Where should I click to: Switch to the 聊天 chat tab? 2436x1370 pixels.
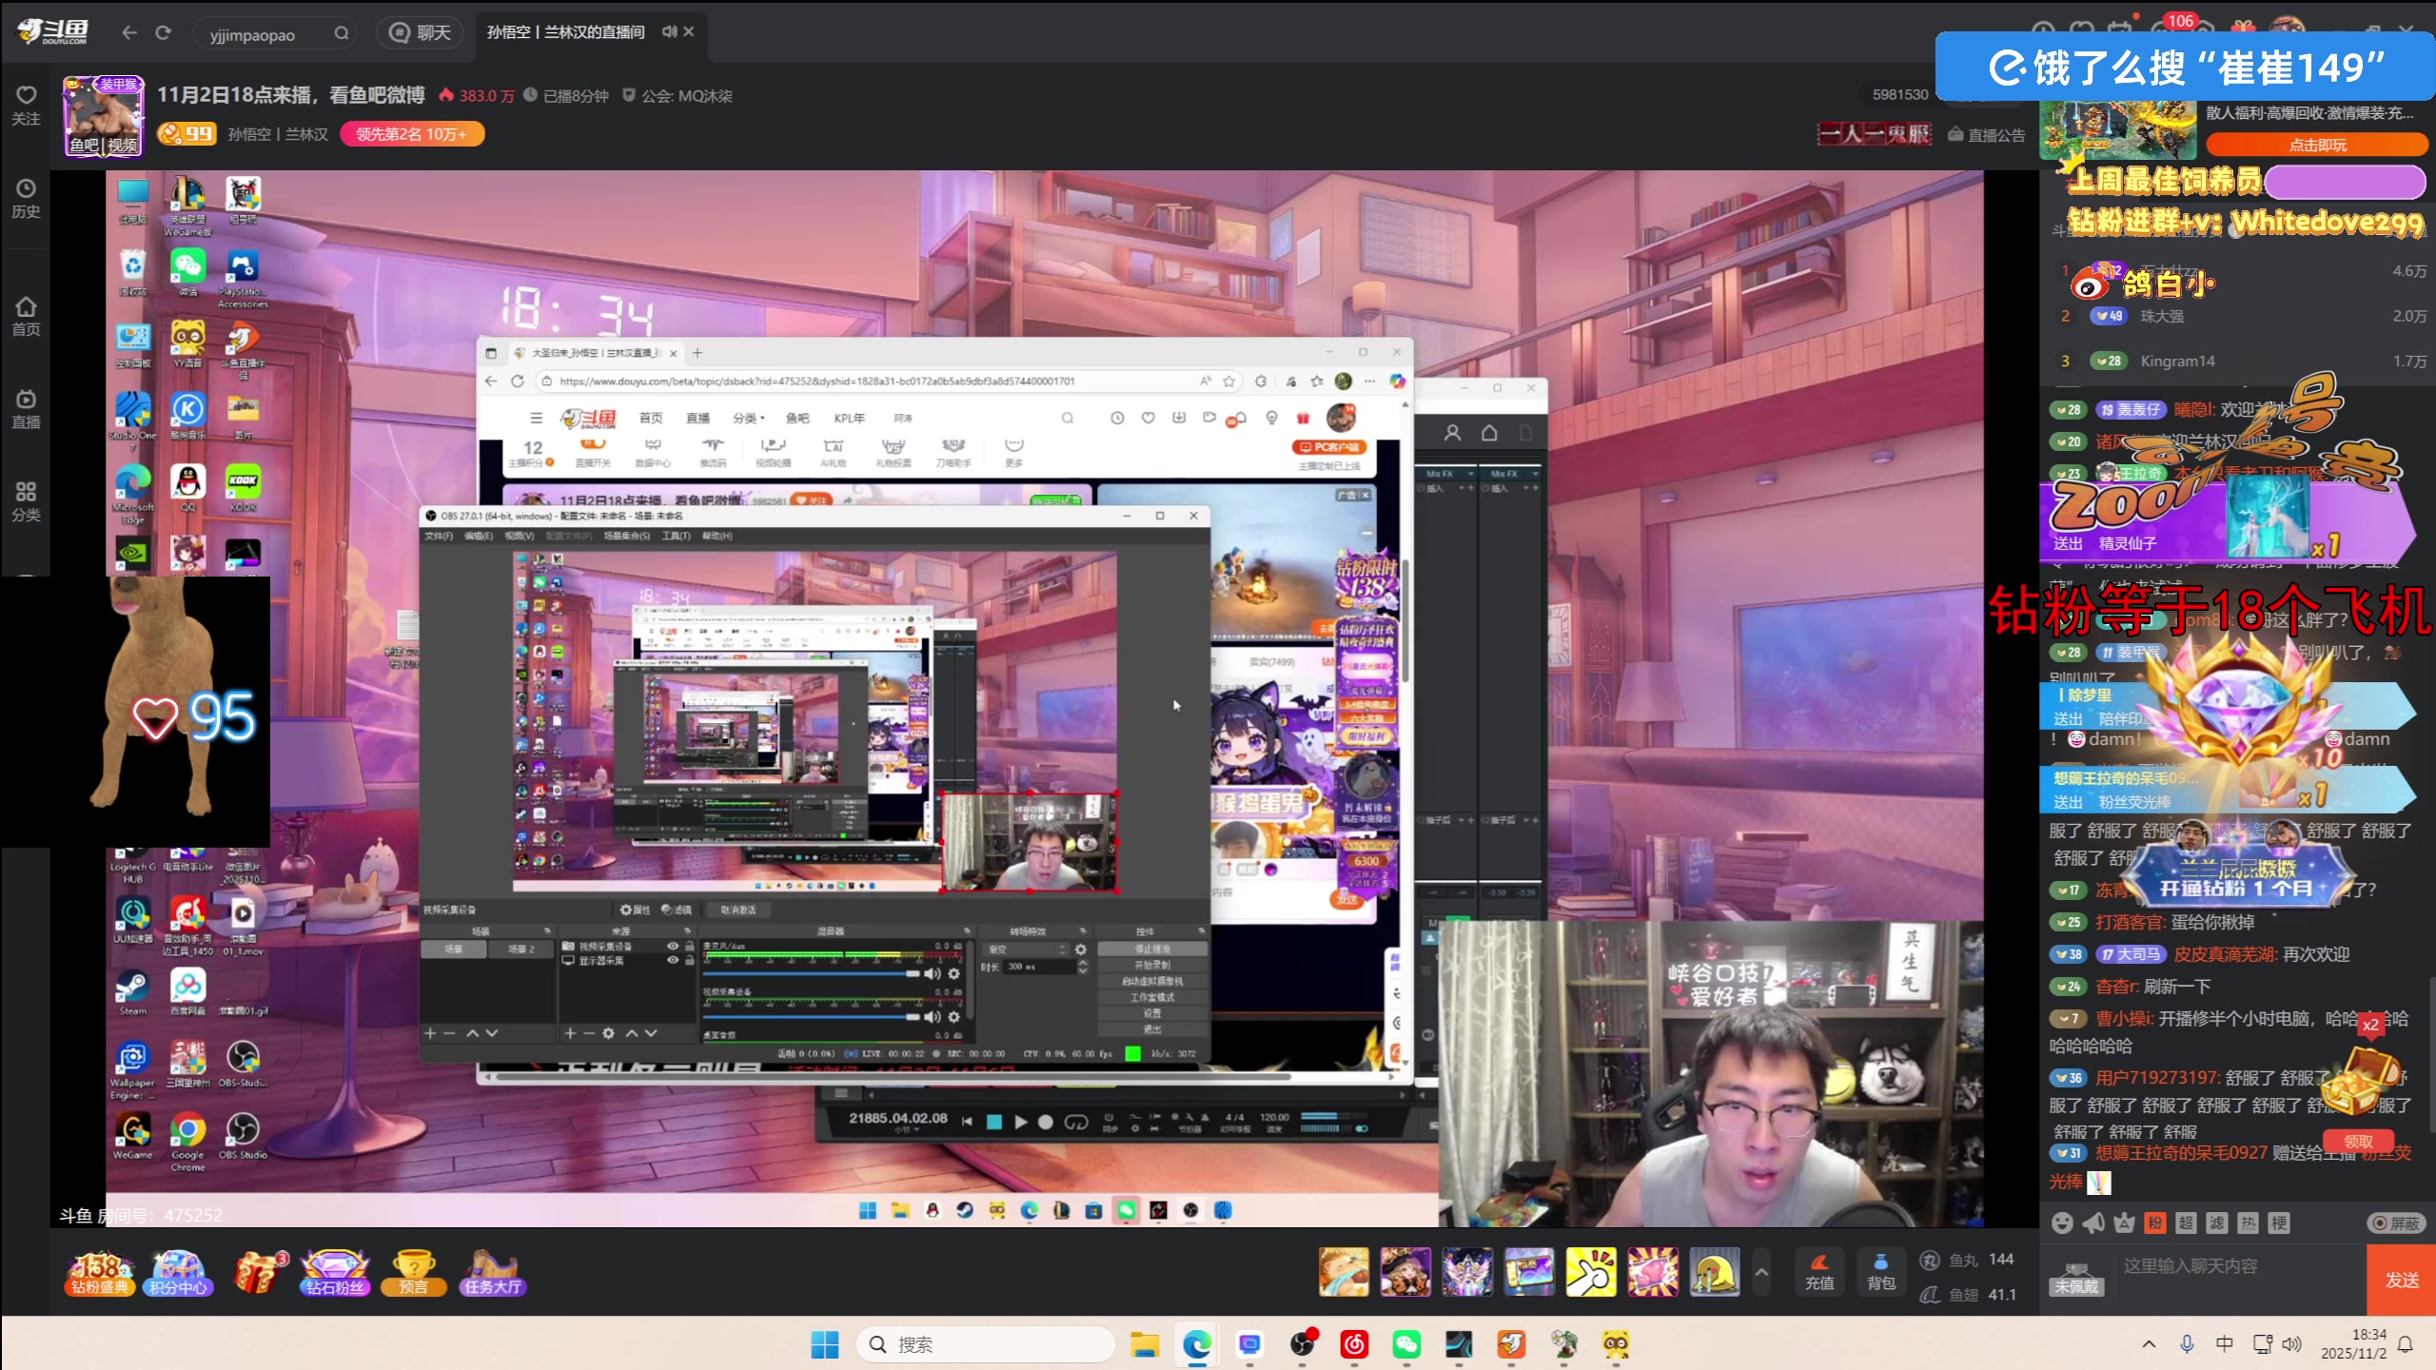pyautogui.click(x=420, y=32)
